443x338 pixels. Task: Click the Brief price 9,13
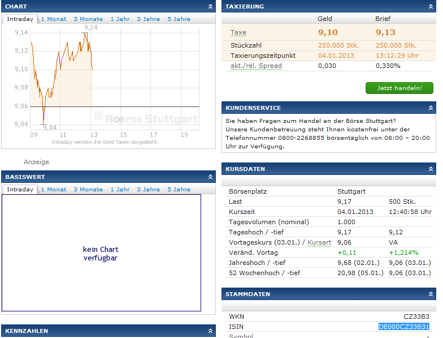point(385,32)
